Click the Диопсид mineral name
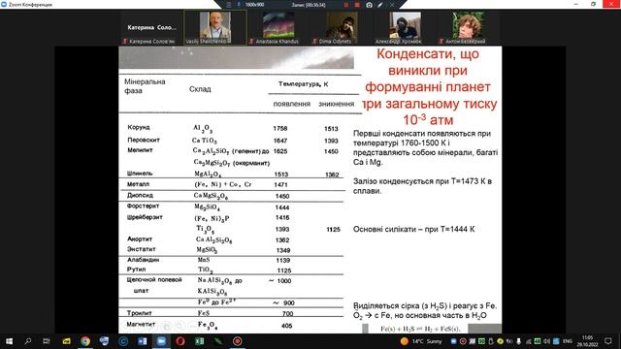This screenshot has width=621, height=349. coord(140,196)
